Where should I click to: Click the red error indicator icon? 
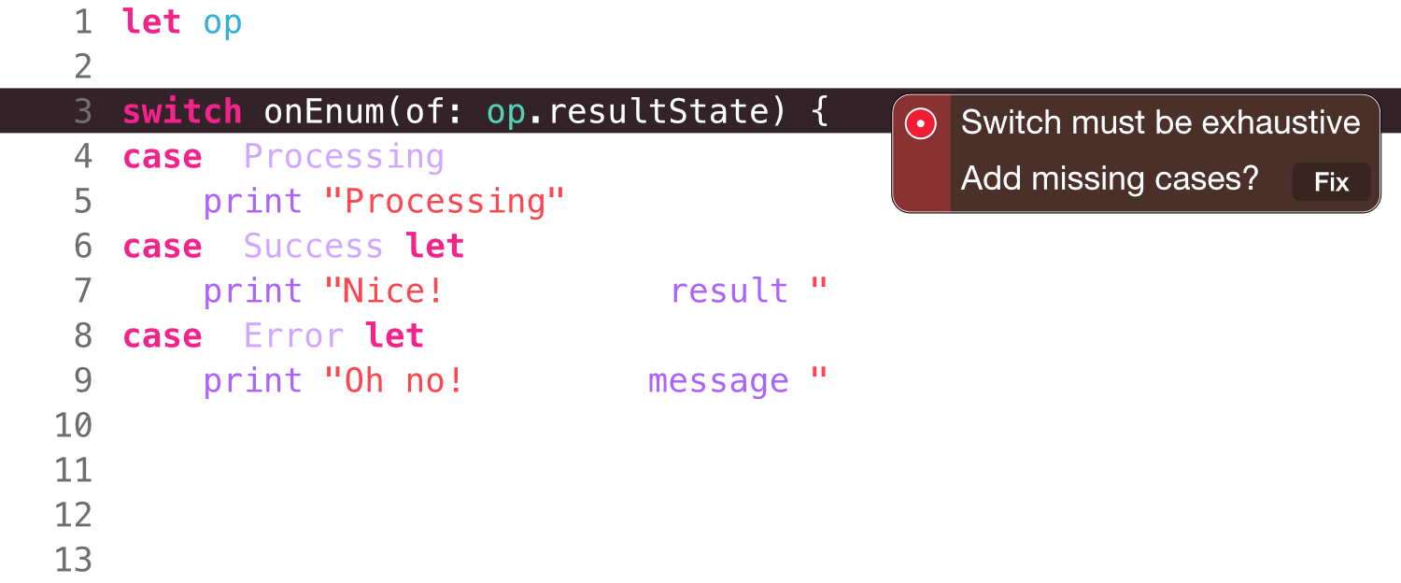pos(921,123)
